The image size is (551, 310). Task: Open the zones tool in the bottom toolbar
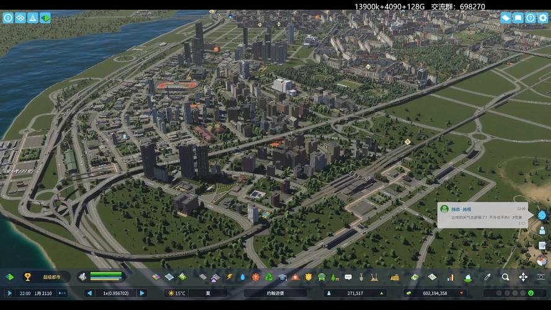coord(156,277)
